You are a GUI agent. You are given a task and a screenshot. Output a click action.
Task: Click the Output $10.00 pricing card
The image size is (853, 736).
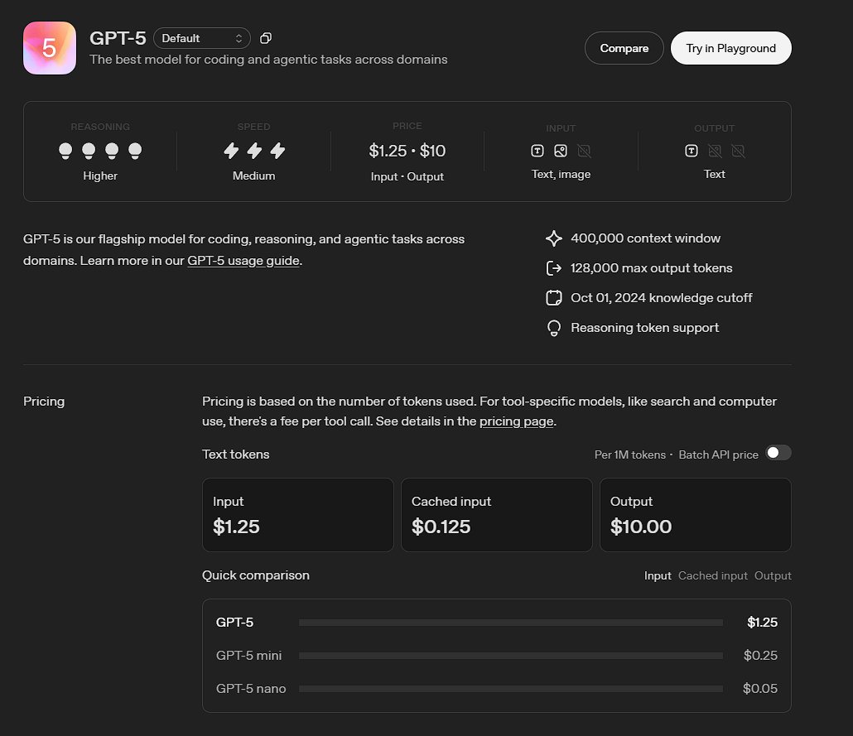[696, 515]
